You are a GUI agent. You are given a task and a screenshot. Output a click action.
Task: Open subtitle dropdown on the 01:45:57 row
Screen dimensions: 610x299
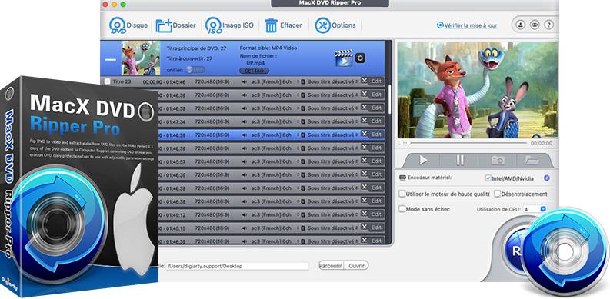(x=357, y=161)
